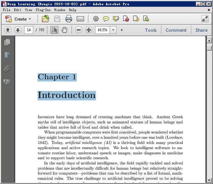Select the highlight text tool
213x184 pixels.
point(116,19)
